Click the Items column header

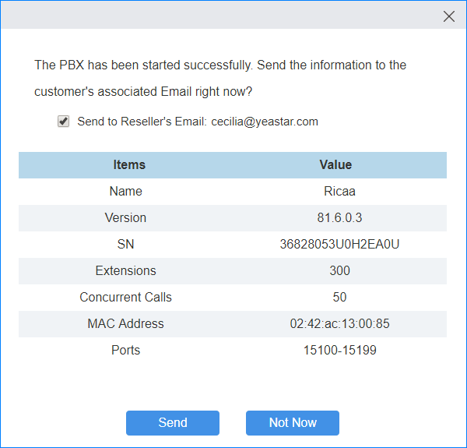tap(129, 165)
